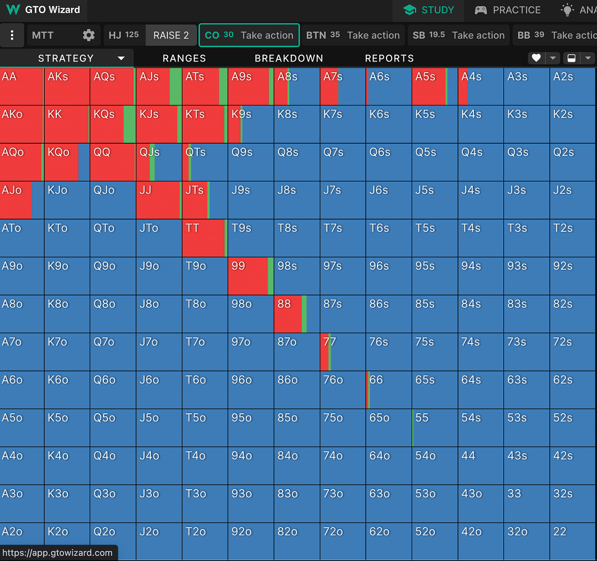This screenshot has width=597, height=561.
Task: Select the AKo hand cell
Action: point(22,124)
